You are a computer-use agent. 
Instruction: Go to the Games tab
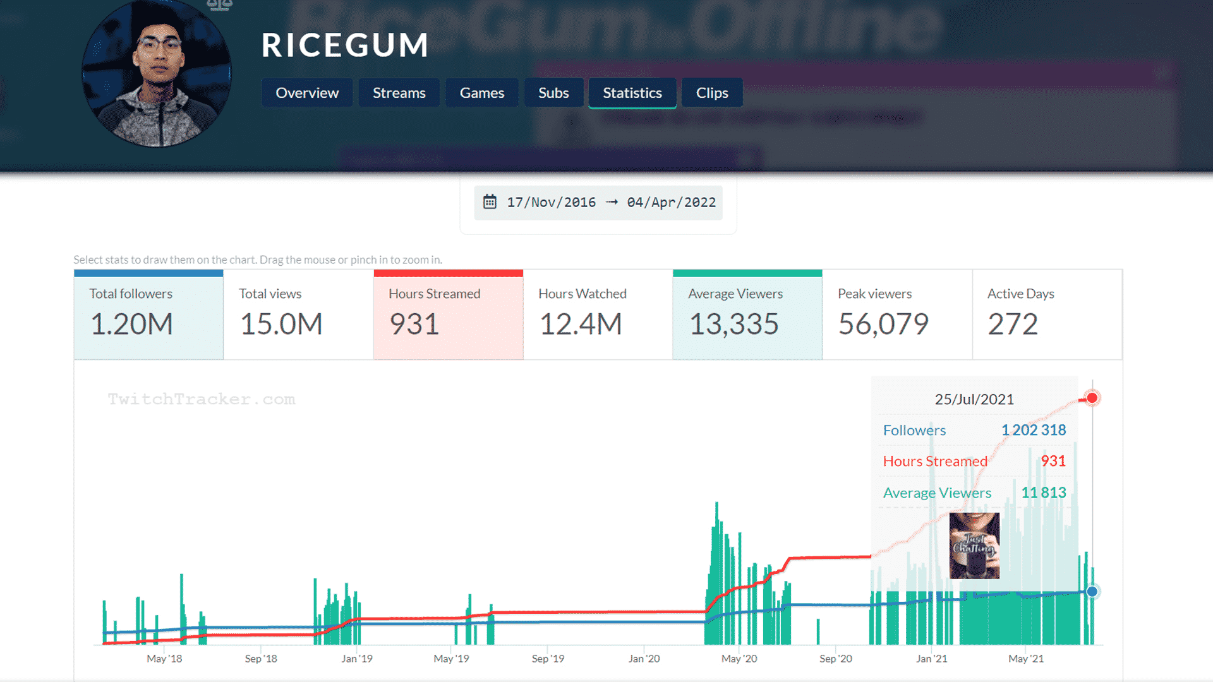(481, 93)
